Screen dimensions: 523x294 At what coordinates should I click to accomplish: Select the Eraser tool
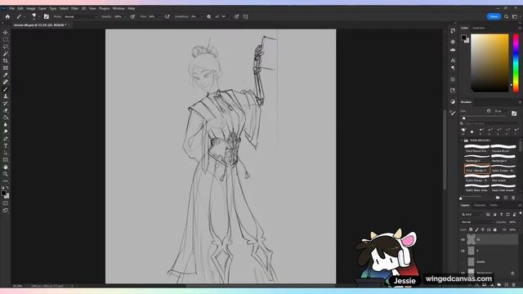pyautogui.click(x=6, y=110)
